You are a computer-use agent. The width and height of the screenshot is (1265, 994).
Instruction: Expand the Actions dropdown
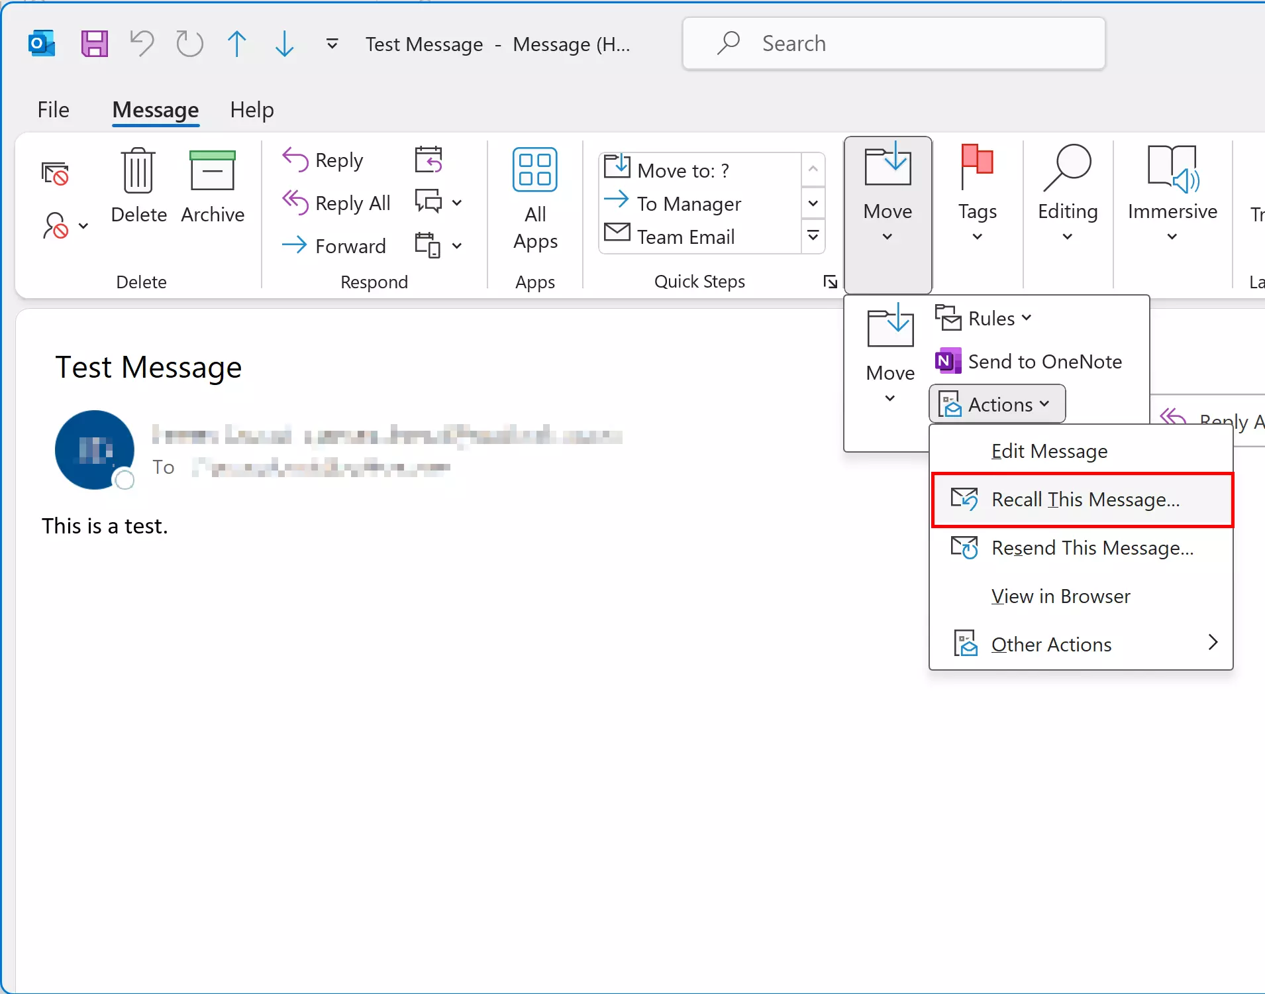[x=996, y=404]
